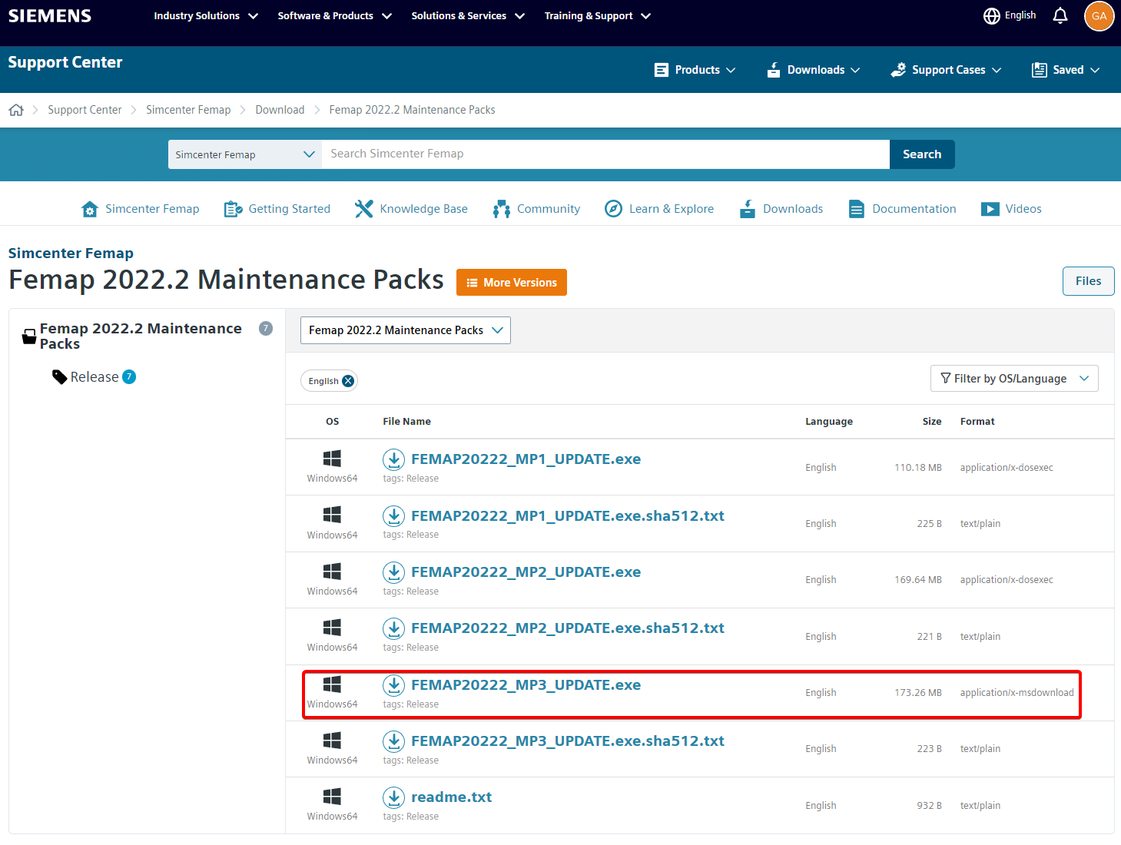The image size is (1121, 845).
Task: Click the 173.26 MB size value
Action: [917, 693]
